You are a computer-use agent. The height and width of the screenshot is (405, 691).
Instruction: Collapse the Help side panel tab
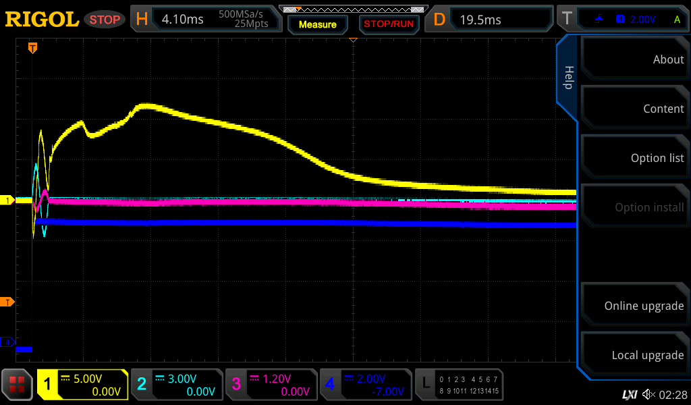tap(568, 78)
